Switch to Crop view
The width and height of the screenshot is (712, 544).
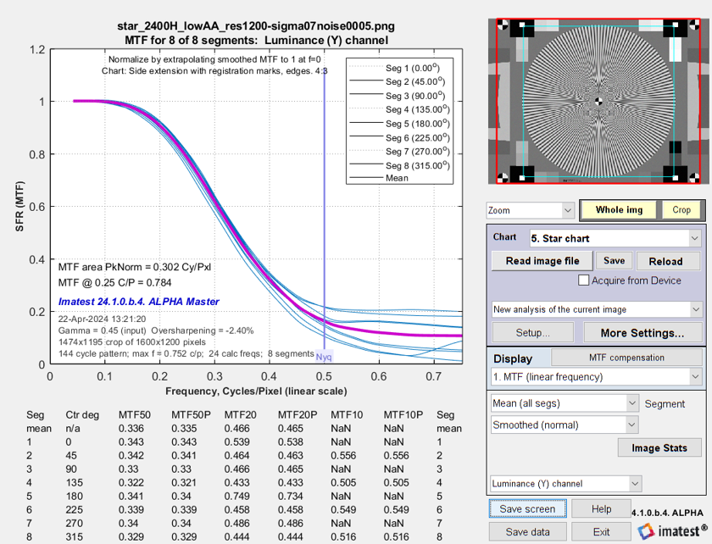(681, 209)
